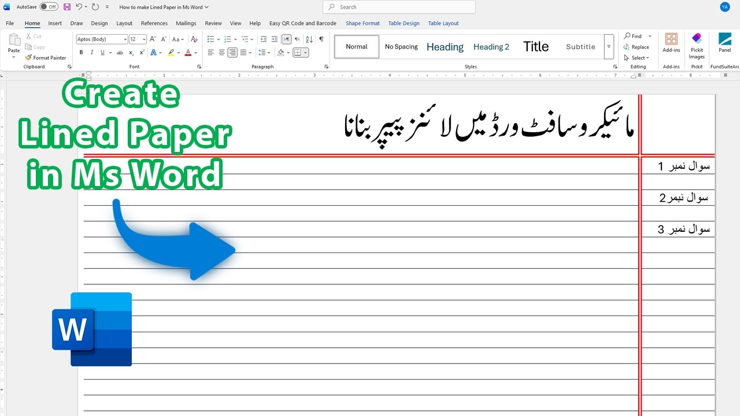
Task: Apply strikethrough to text
Action: click(x=120, y=53)
